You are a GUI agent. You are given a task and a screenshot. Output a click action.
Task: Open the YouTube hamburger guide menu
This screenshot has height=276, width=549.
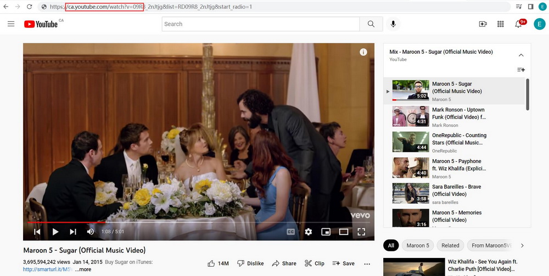(x=11, y=24)
